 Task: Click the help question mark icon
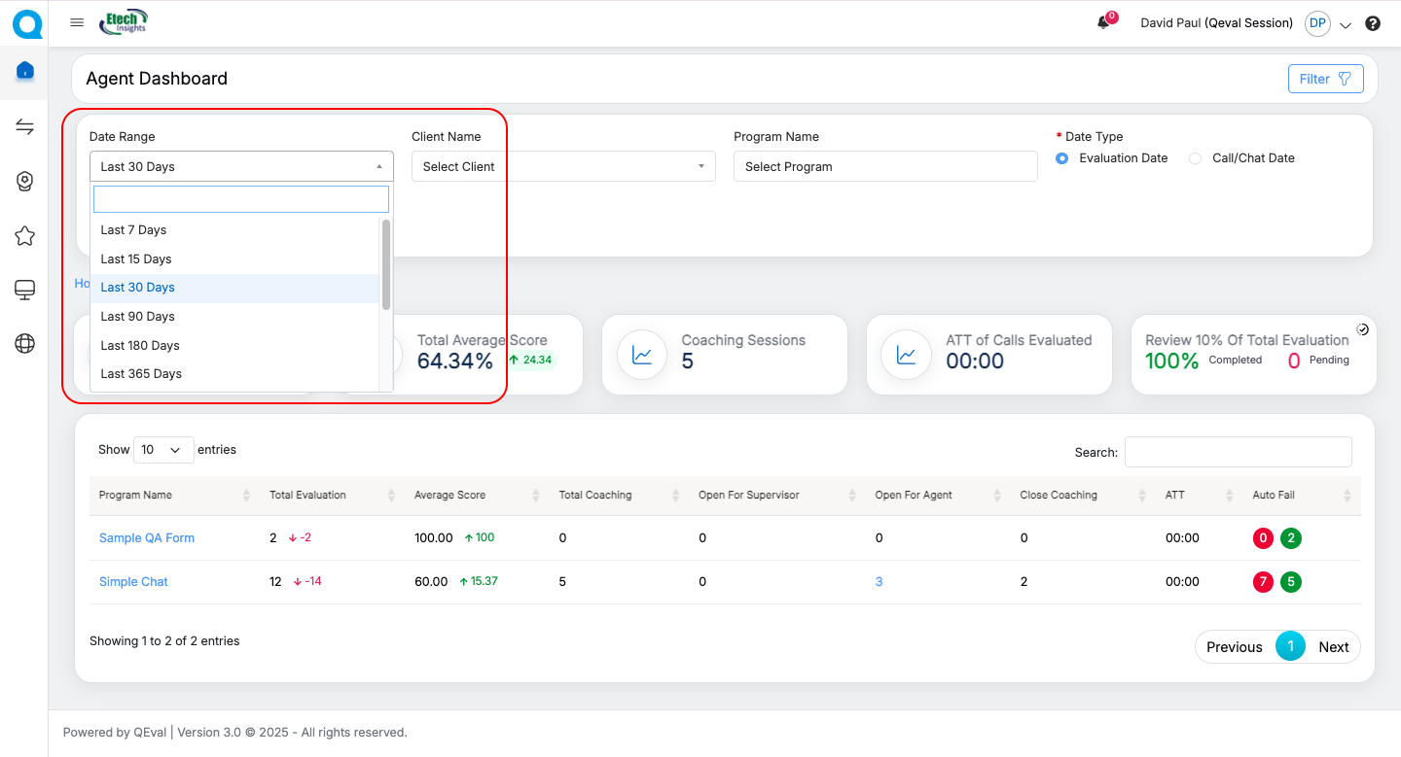[x=1373, y=23]
